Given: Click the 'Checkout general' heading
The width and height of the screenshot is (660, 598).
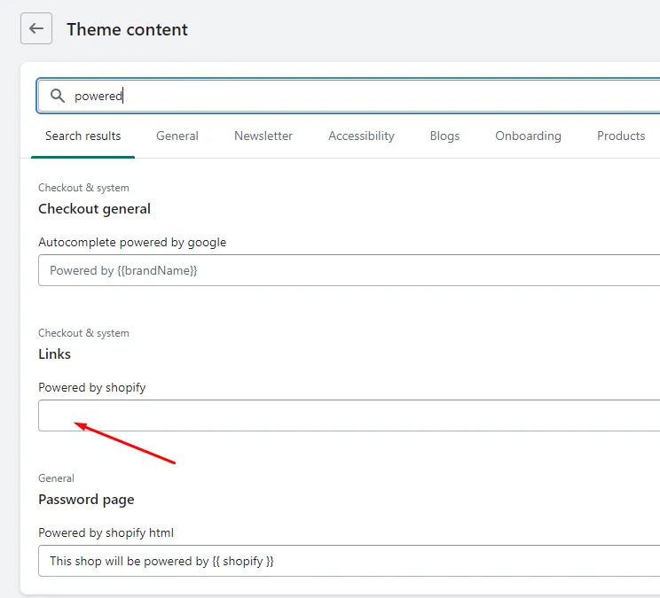Looking at the screenshot, I should (94, 209).
